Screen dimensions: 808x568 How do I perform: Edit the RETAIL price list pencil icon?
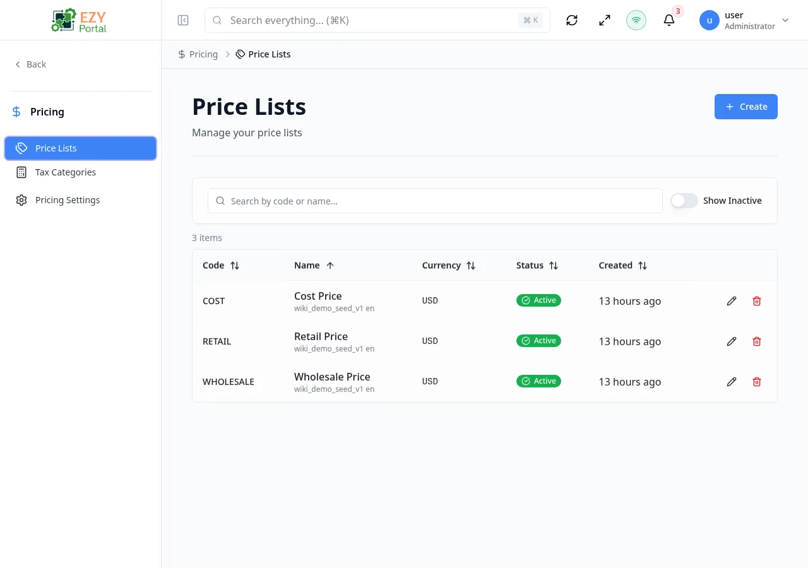[x=732, y=341]
